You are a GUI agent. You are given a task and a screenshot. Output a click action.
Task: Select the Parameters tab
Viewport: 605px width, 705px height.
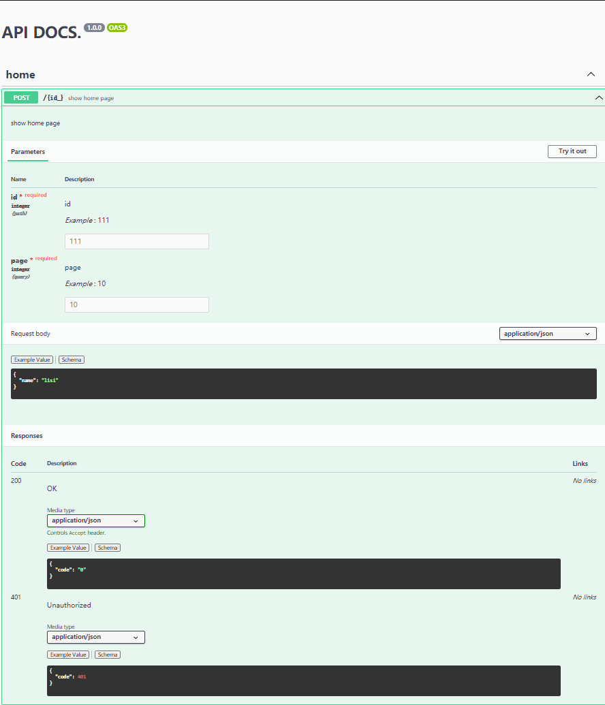27,151
